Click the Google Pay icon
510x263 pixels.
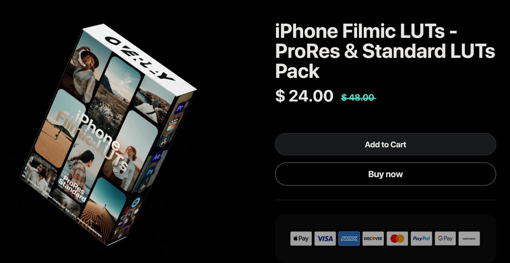[445, 239]
